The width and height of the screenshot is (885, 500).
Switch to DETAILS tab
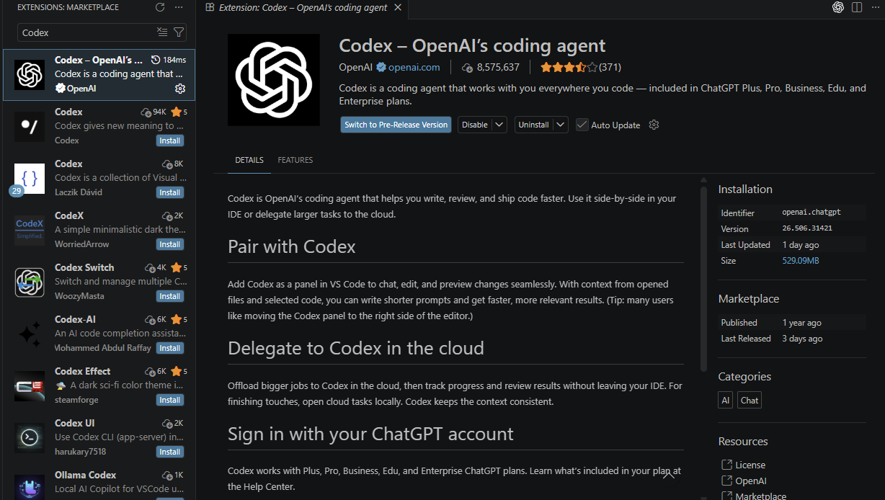point(249,160)
